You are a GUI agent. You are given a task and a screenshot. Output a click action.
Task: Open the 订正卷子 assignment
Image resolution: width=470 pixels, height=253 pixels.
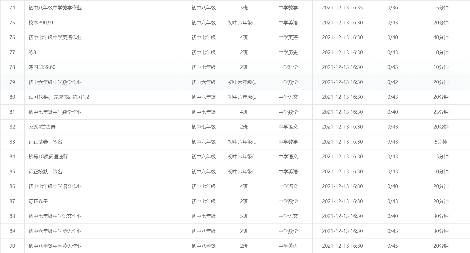point(38,201)
